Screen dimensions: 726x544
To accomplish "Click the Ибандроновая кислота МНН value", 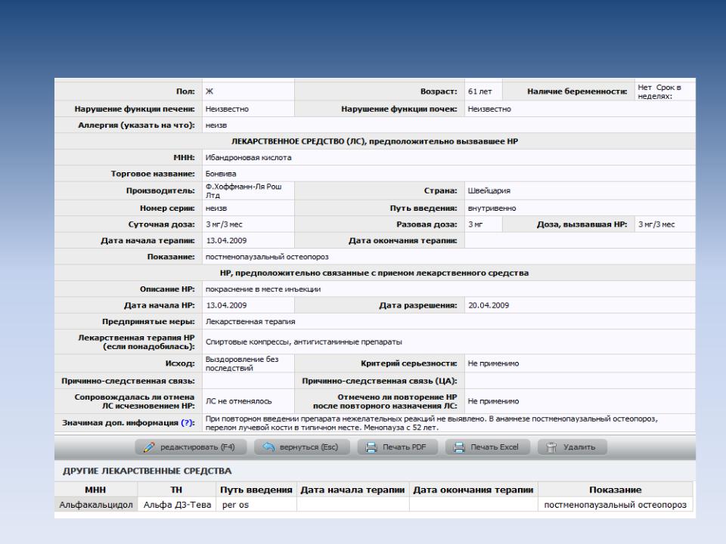I will (249, 158).
